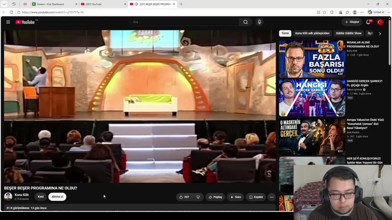Click the Soru ask button
The image size is (392, 220).
coord(236,197)
